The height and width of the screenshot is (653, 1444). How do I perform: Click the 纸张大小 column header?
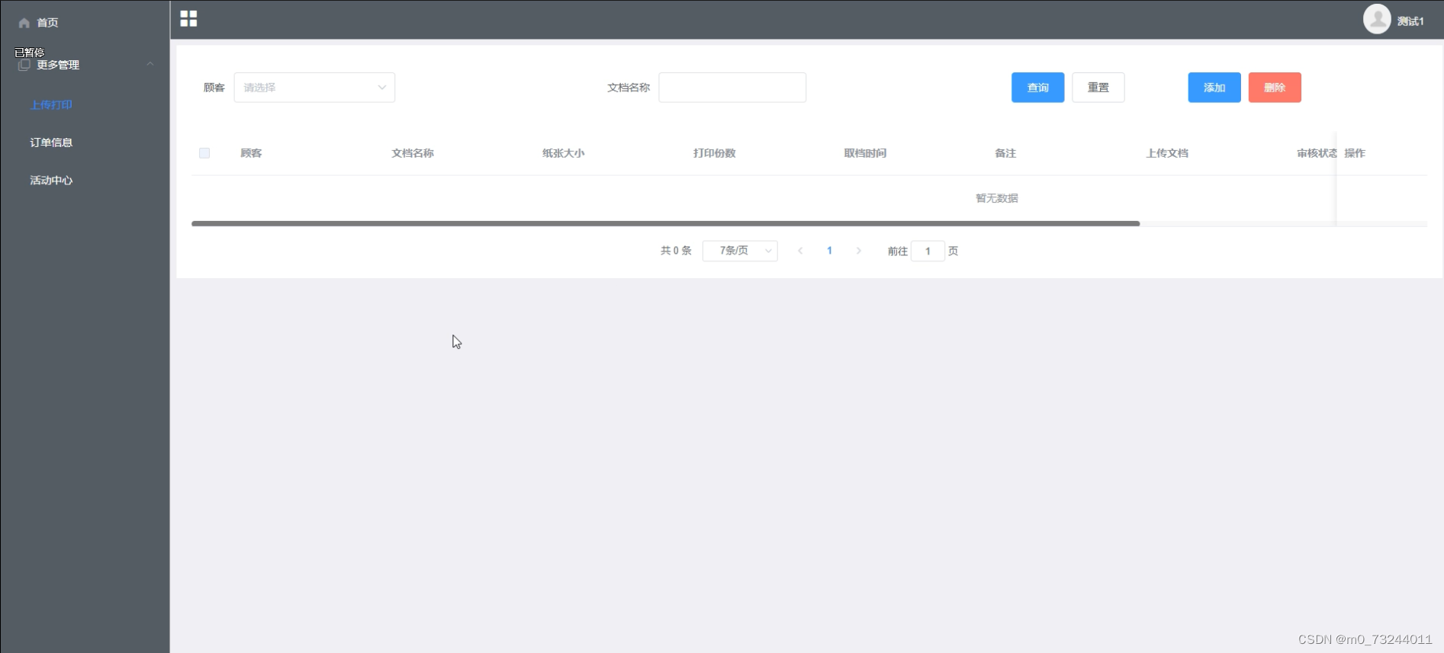(564, 153)
